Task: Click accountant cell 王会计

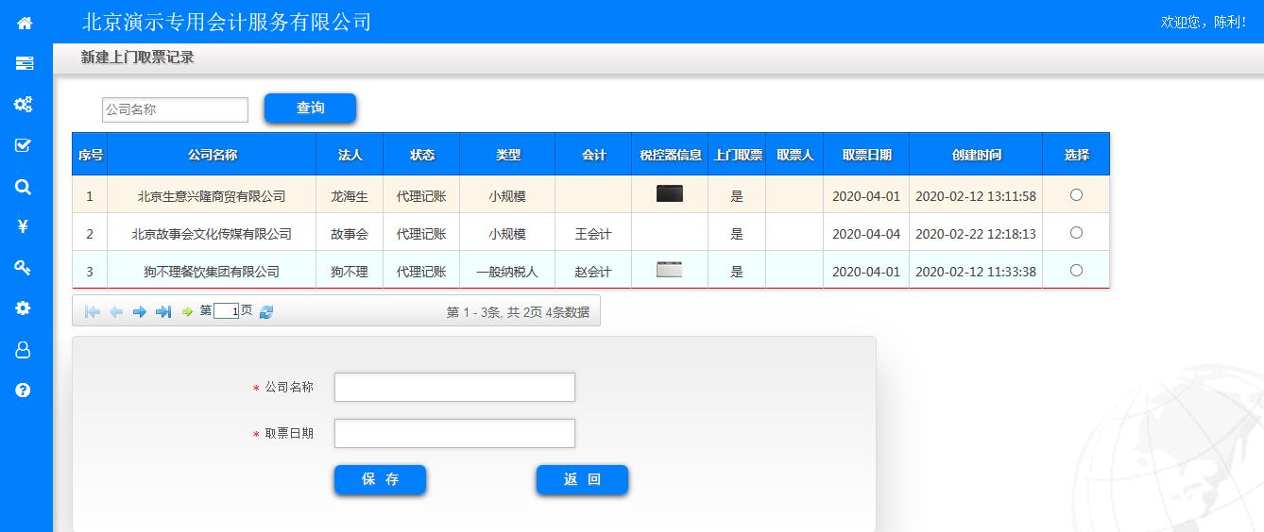Action: pos(593,234)
